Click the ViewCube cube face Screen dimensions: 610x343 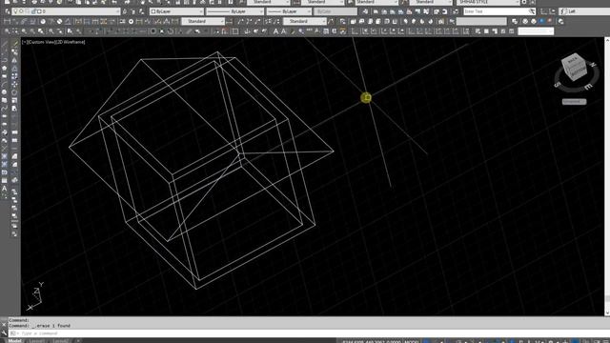pyautogui.click(x=574, y=67)
